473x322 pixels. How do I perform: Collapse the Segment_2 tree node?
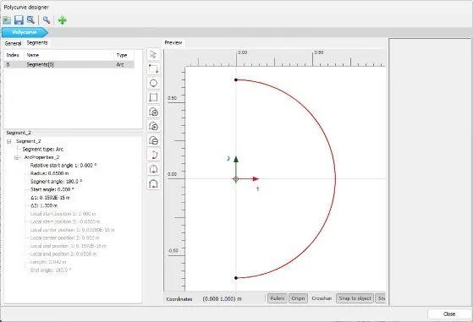(9, 141)
